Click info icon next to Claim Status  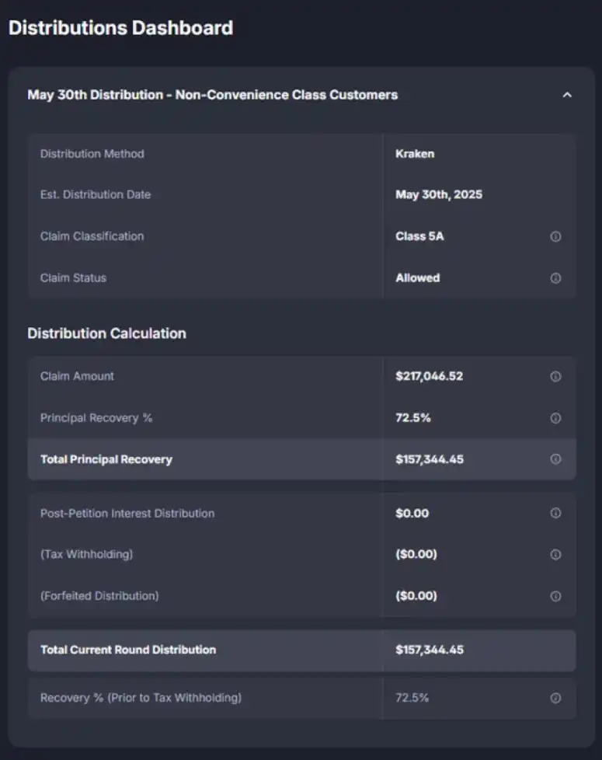[555, 278]
